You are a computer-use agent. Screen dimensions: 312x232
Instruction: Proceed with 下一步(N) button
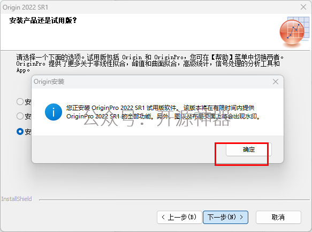[x=225, y=217]
